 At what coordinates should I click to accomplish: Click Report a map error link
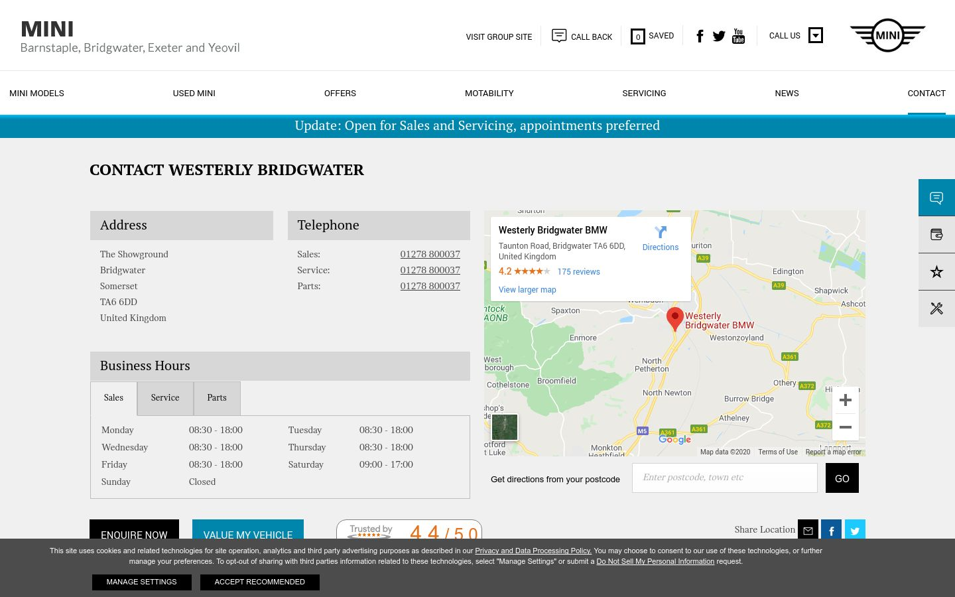pyautogui.click(x=834, y=452)
